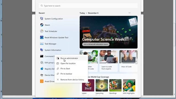176x99 pixels.
Task: Click the Reset Windows Update Tool label
Action: 56,38
